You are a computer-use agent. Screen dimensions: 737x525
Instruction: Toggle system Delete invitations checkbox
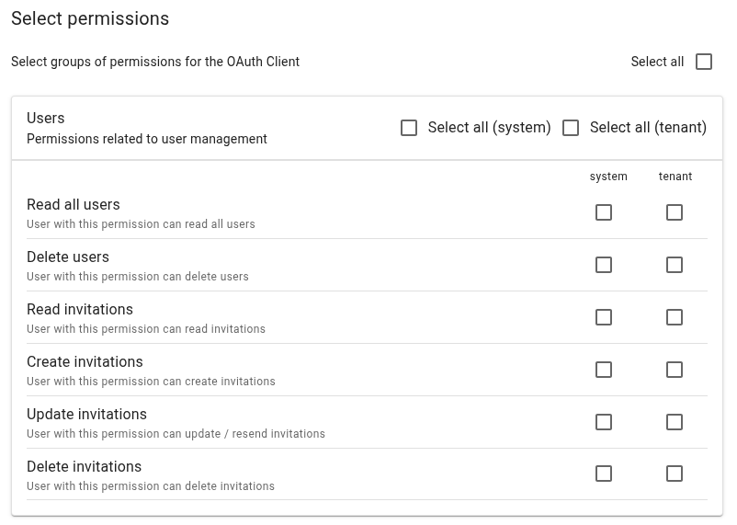[x=604, y=474]
